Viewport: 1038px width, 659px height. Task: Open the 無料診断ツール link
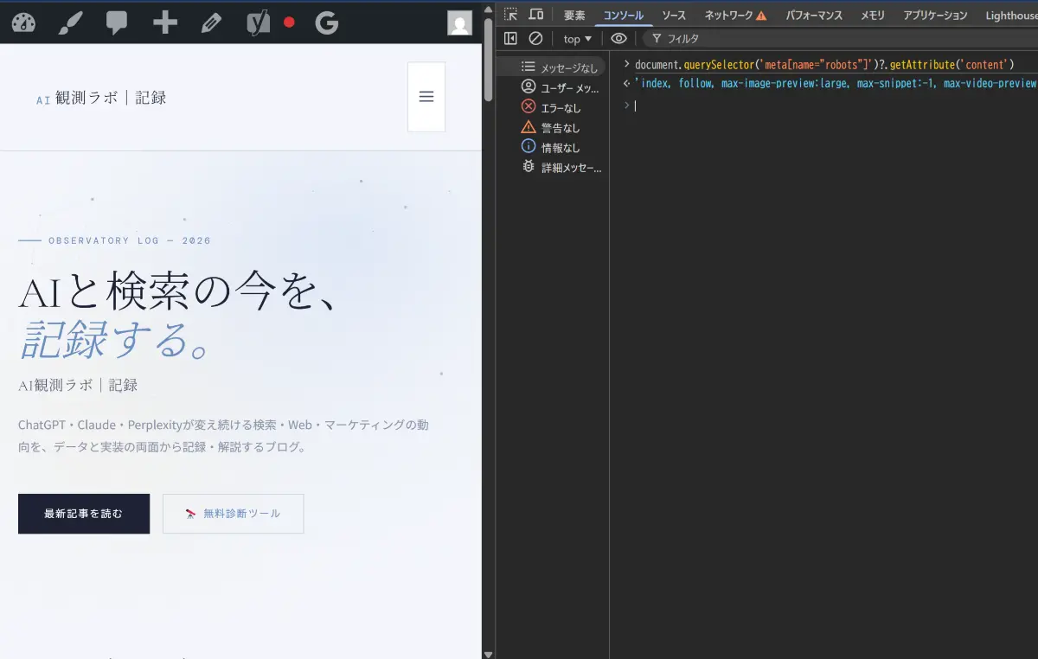point(233,513)
